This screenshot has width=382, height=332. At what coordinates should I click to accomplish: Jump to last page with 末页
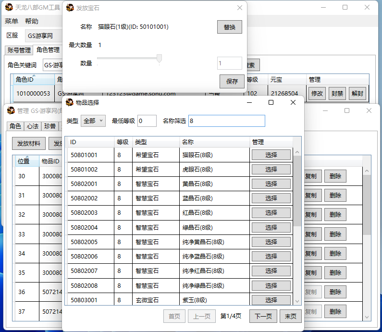click(x=291, y=316)
